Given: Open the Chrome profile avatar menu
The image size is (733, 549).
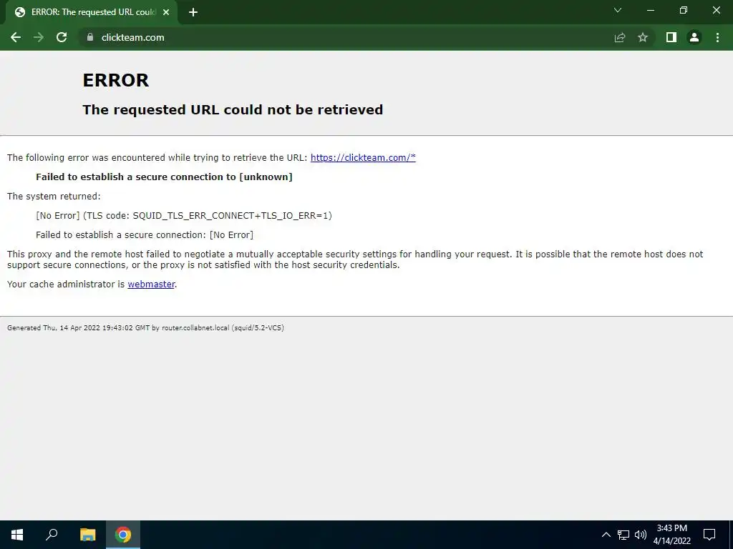Looking at the screenshot, I should pyautogui.click(x=694, y=37).
